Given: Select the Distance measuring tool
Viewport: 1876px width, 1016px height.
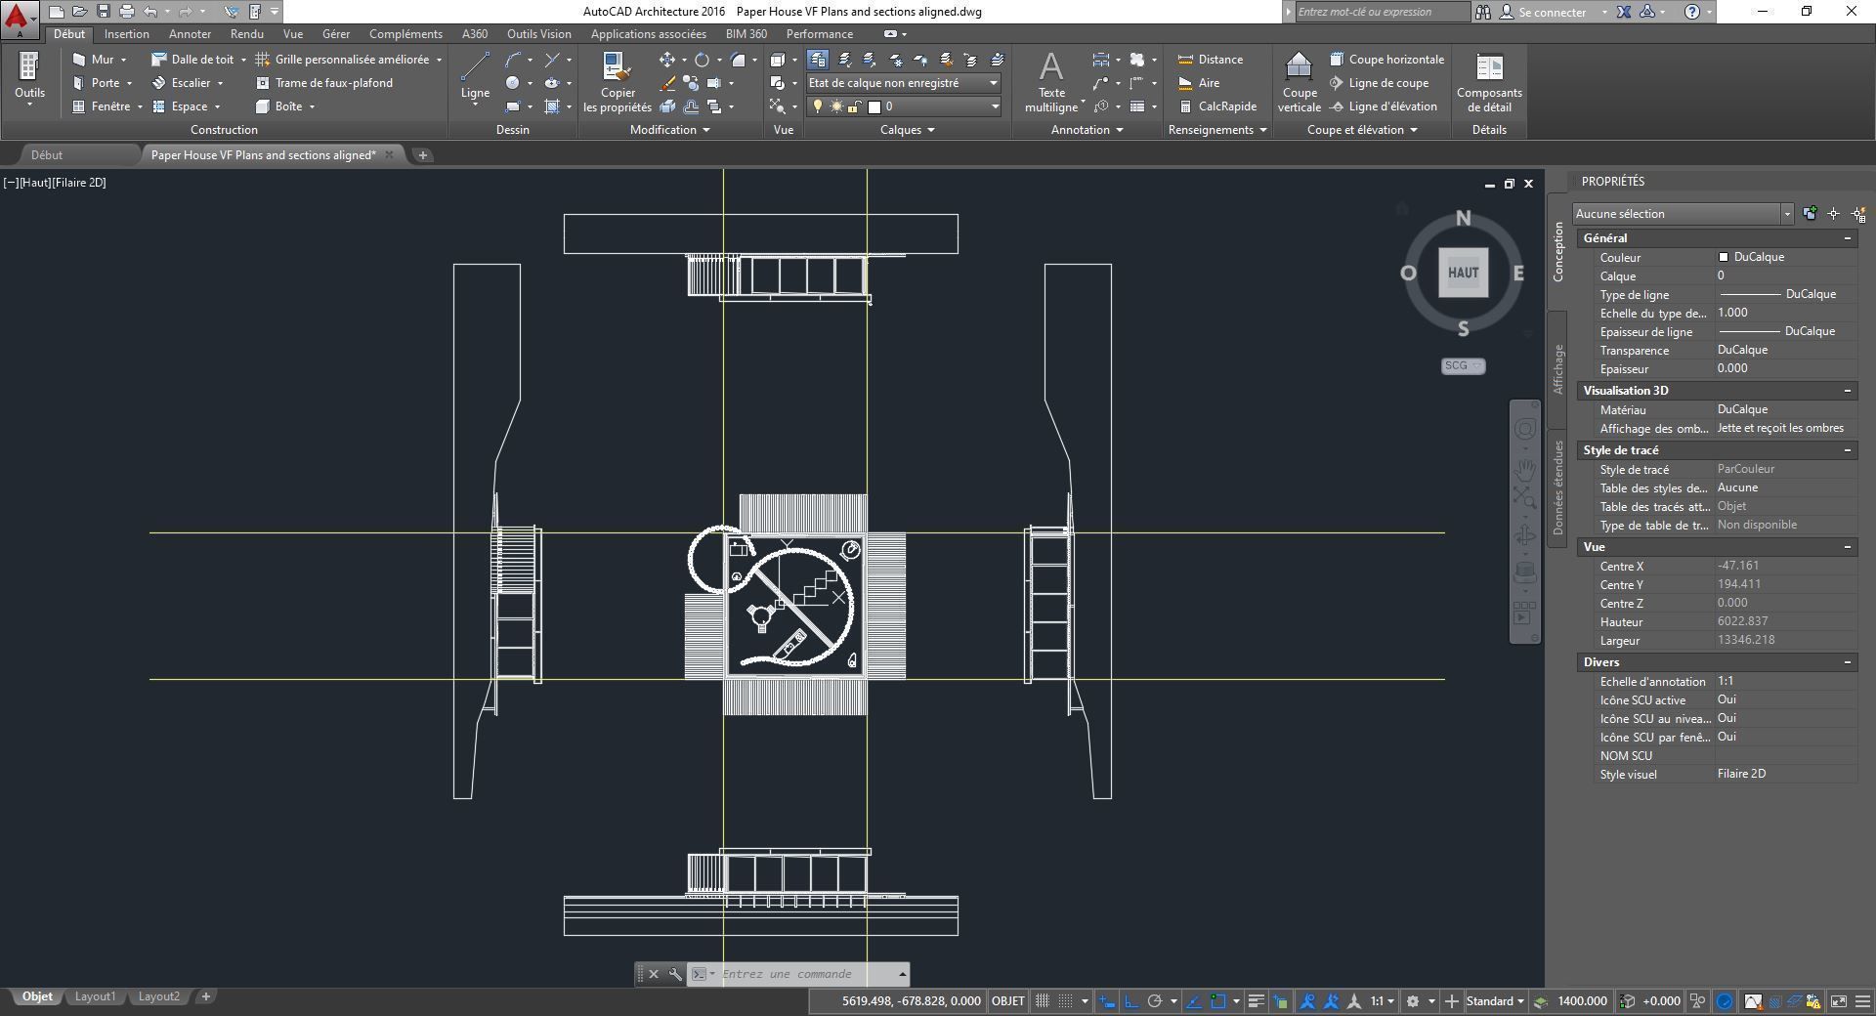Looking at the screenshot, I should (1211, 60).
